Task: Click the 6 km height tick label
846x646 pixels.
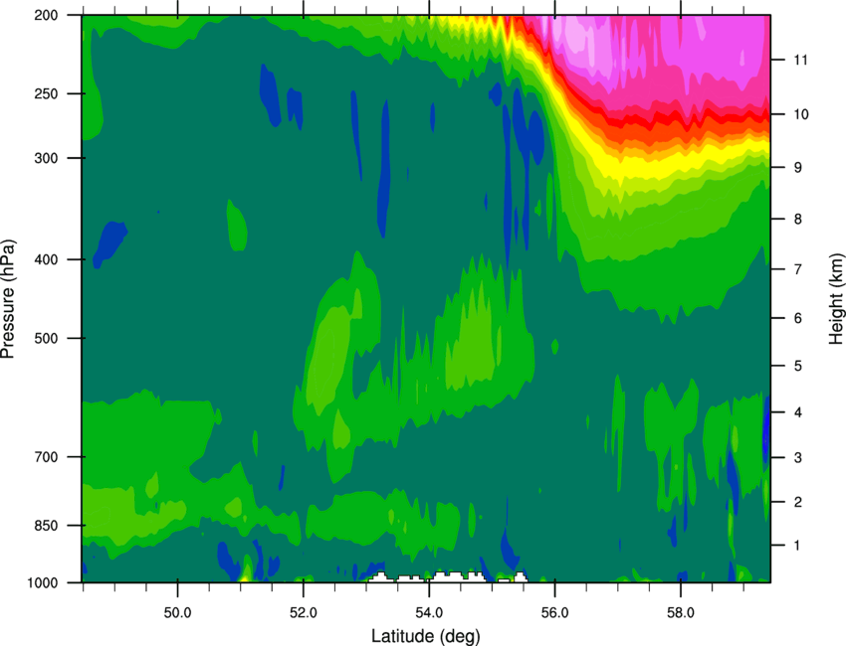Action: click(x=798, y=318)
